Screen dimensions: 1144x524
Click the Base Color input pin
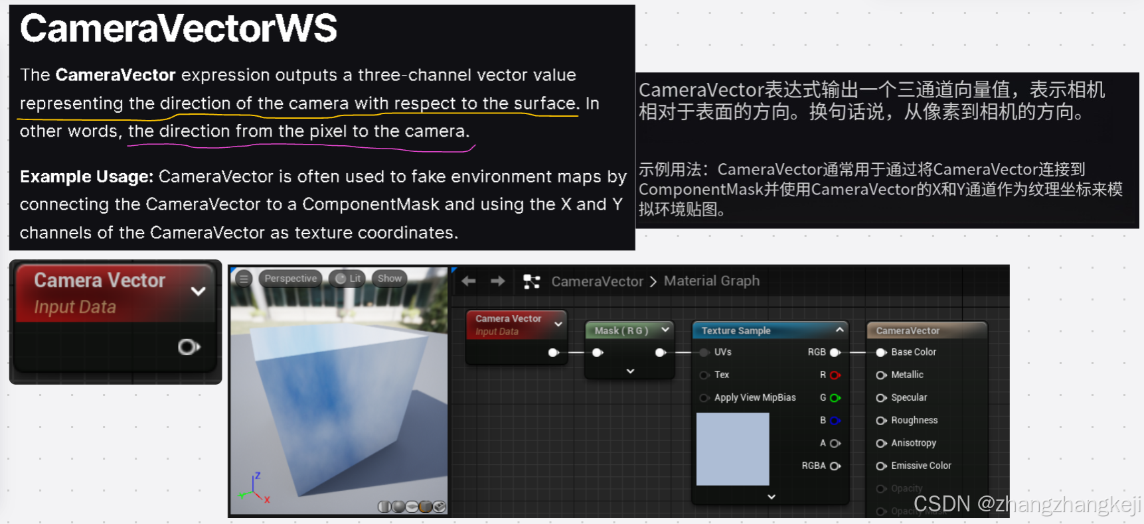pyautogui.click(x=881, y=352)
